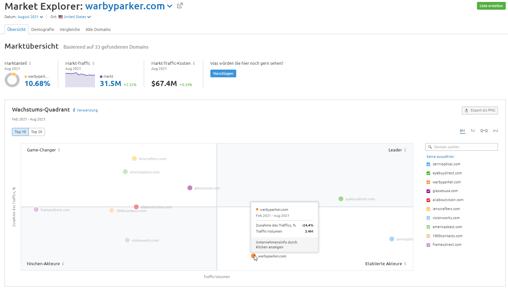Viewport: 508px width, 289px height.
Task: Switch to the Übersicht tab
Action: pos(16,29)
